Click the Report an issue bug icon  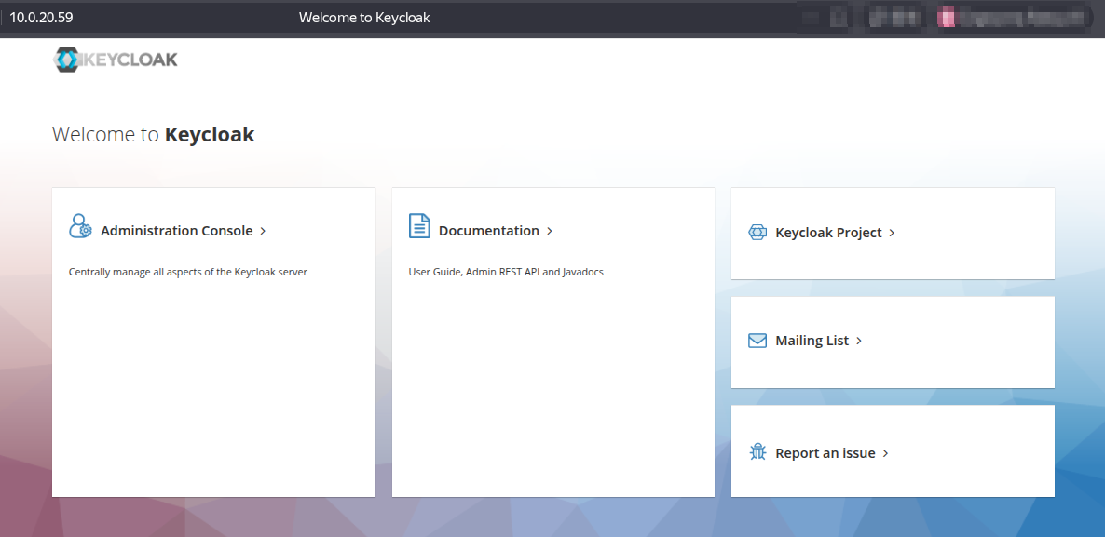[x=757, y=451]
